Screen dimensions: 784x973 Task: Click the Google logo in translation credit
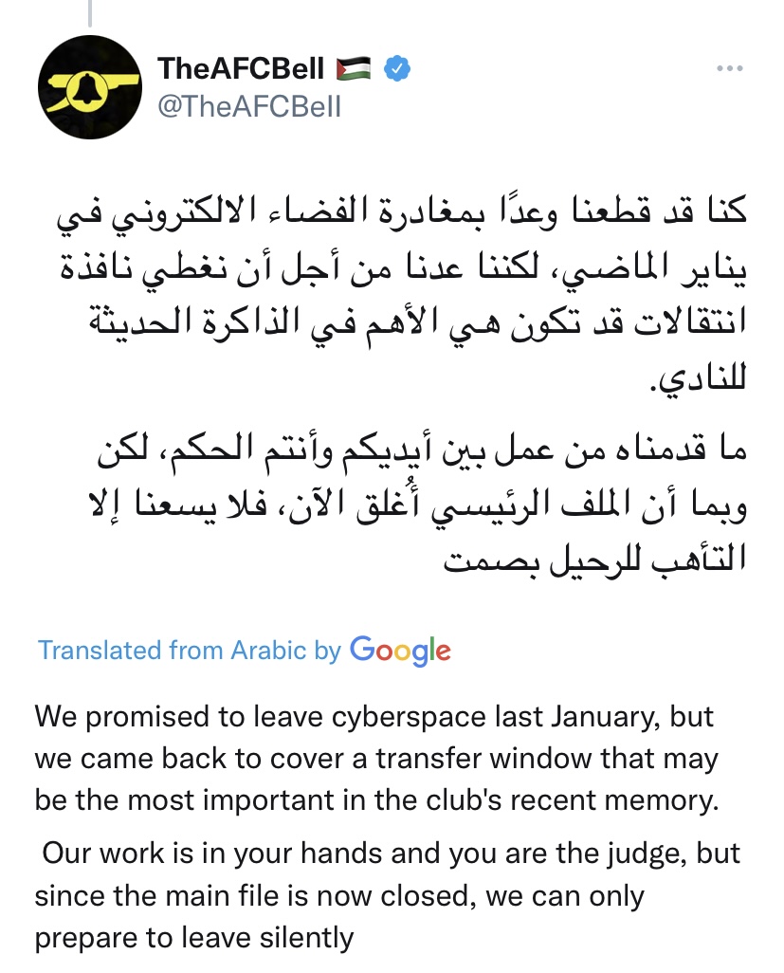tap(400, 651)
